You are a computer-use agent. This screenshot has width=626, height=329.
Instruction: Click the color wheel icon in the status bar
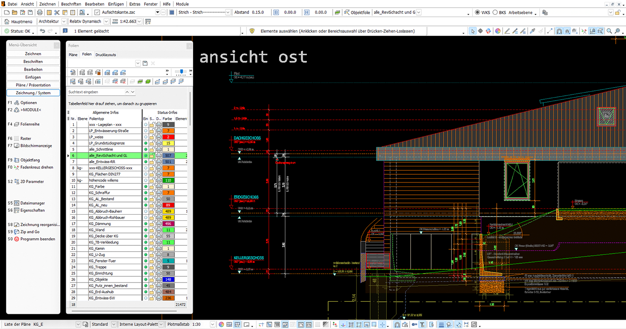(x=221, y=325)
